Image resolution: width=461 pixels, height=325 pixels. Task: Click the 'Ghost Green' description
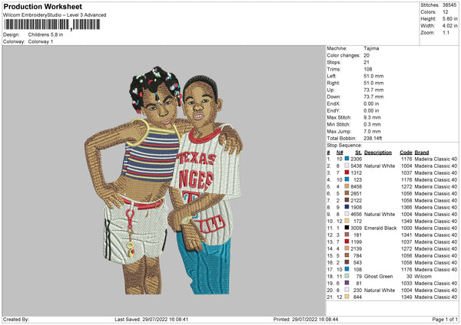378,277
